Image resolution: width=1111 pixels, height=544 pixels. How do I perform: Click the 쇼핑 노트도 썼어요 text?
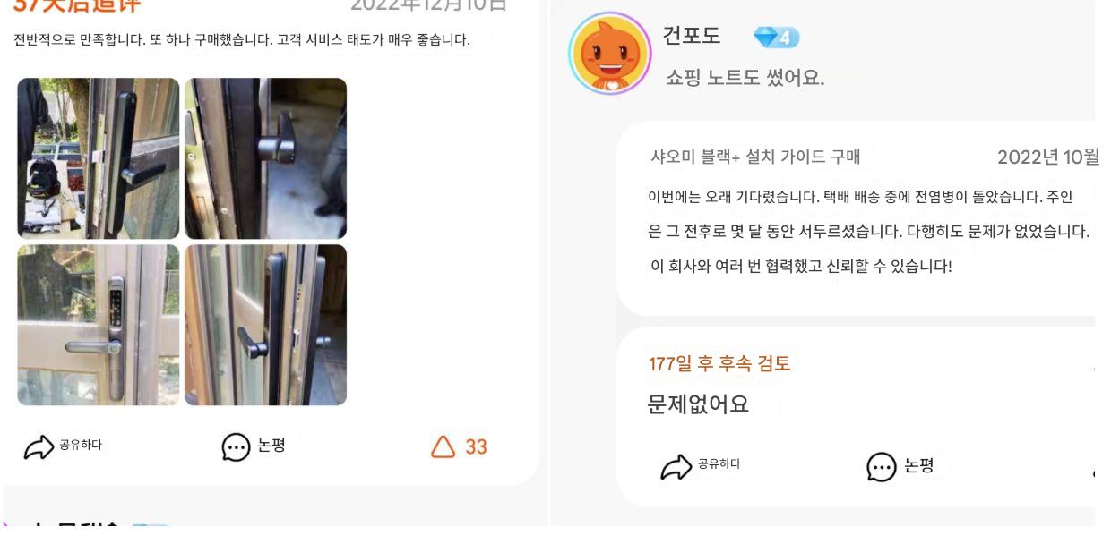(x=745, y=78)
